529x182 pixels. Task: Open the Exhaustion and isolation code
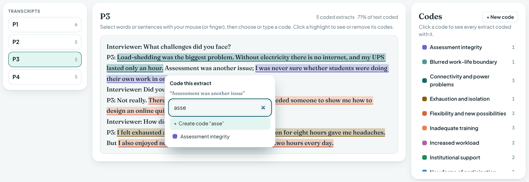pyautogui.click(x=468, y=99)
